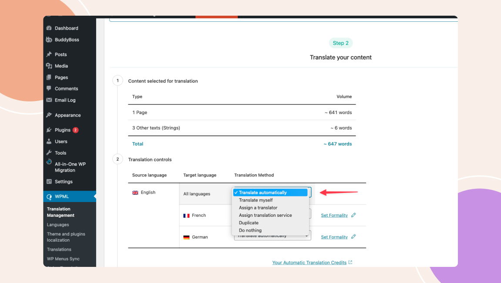This screenshot has width=501, height=283.
Task: Open 'Your Automatic Translation Credits' link
Action: click(x=309, y=263)
